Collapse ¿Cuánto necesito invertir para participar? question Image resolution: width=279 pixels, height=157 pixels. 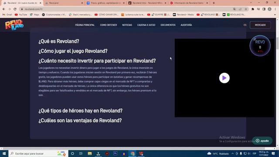point(97,61)
